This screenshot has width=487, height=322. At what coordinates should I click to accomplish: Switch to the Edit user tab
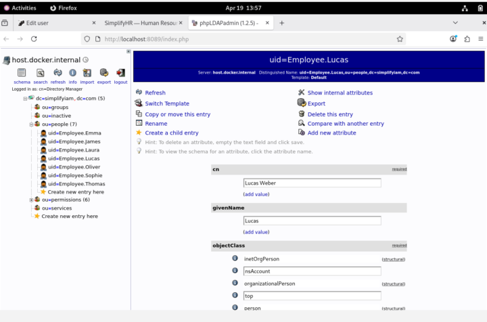pos(57,23)
